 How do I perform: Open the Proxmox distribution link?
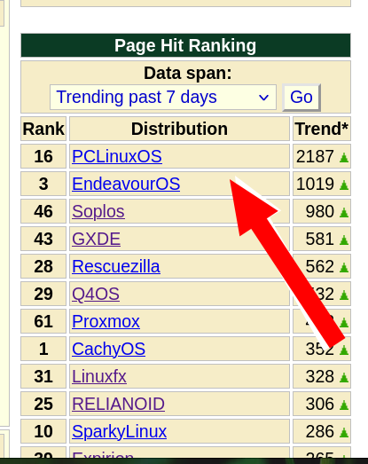106,321
